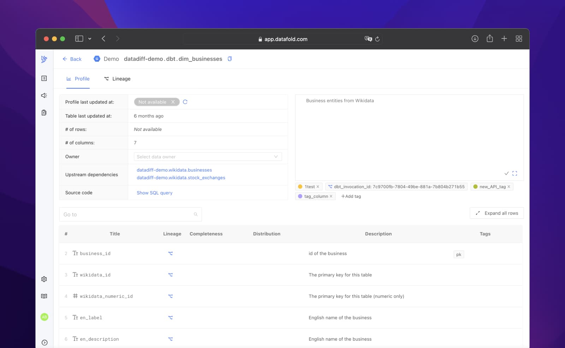Open the documentation book icon in sidebar
The image size is (565, 348).
(x=44, y=296)
